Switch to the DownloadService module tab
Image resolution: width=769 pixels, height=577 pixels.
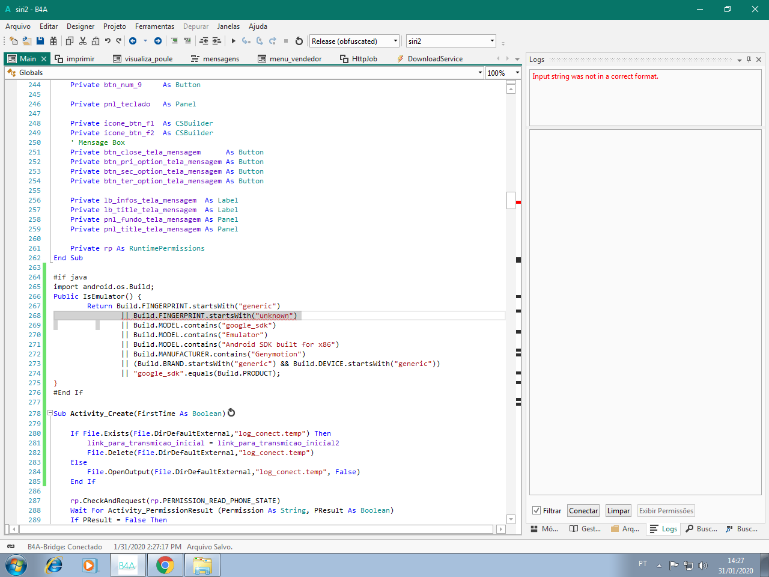pyautogui.click(x=434, y=59)
